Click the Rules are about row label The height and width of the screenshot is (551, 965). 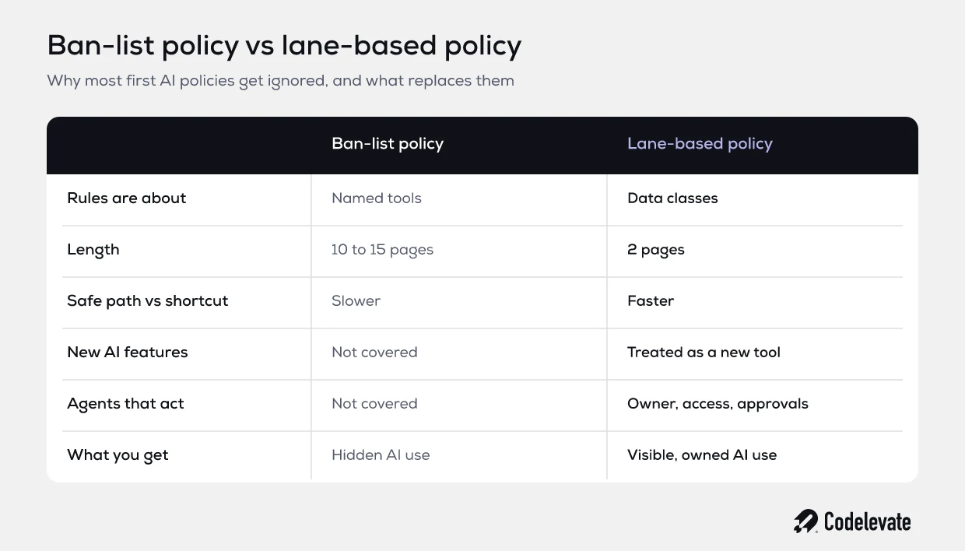(127, 198)
